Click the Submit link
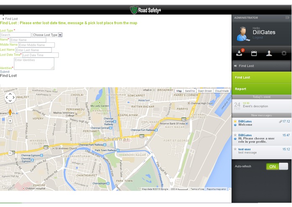 point(5,72)
